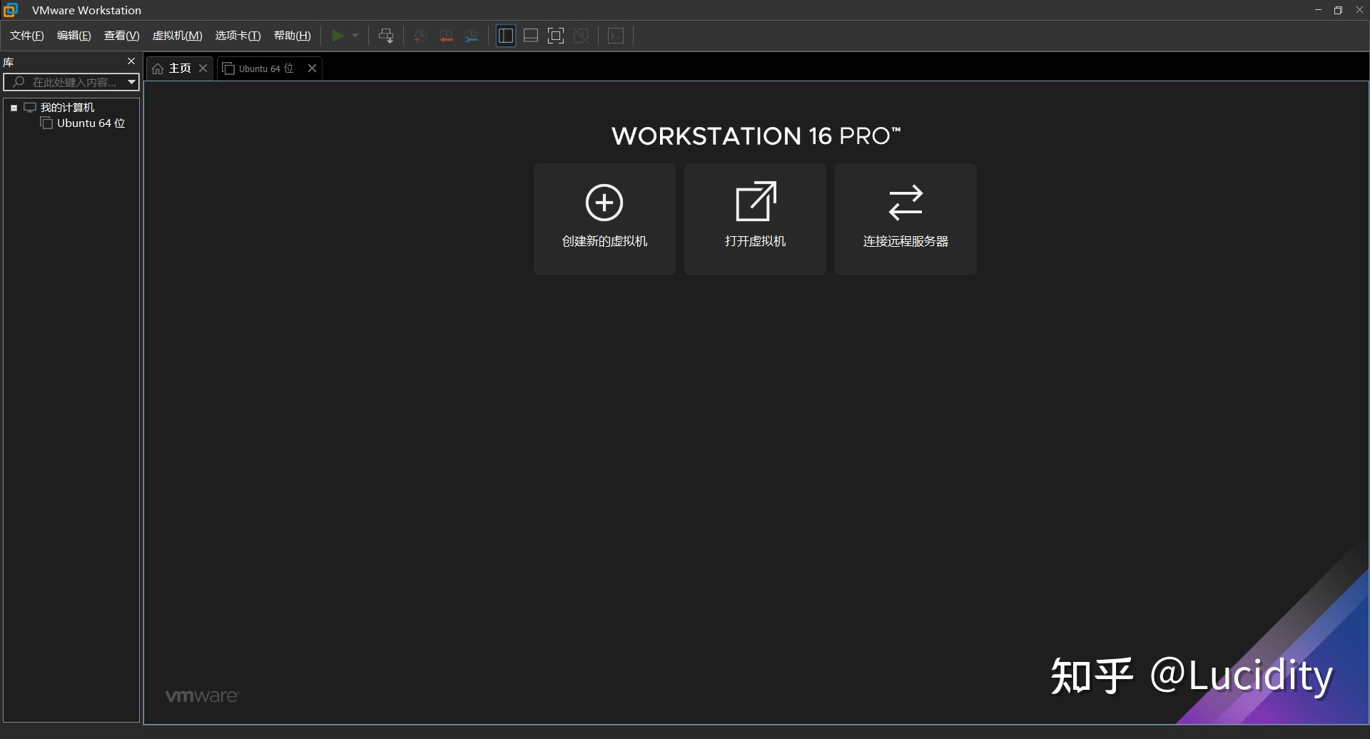Screen dimensions: 1370x739
Task: Select 我的计算机 in the library
Action: click(x=67, y=107)
